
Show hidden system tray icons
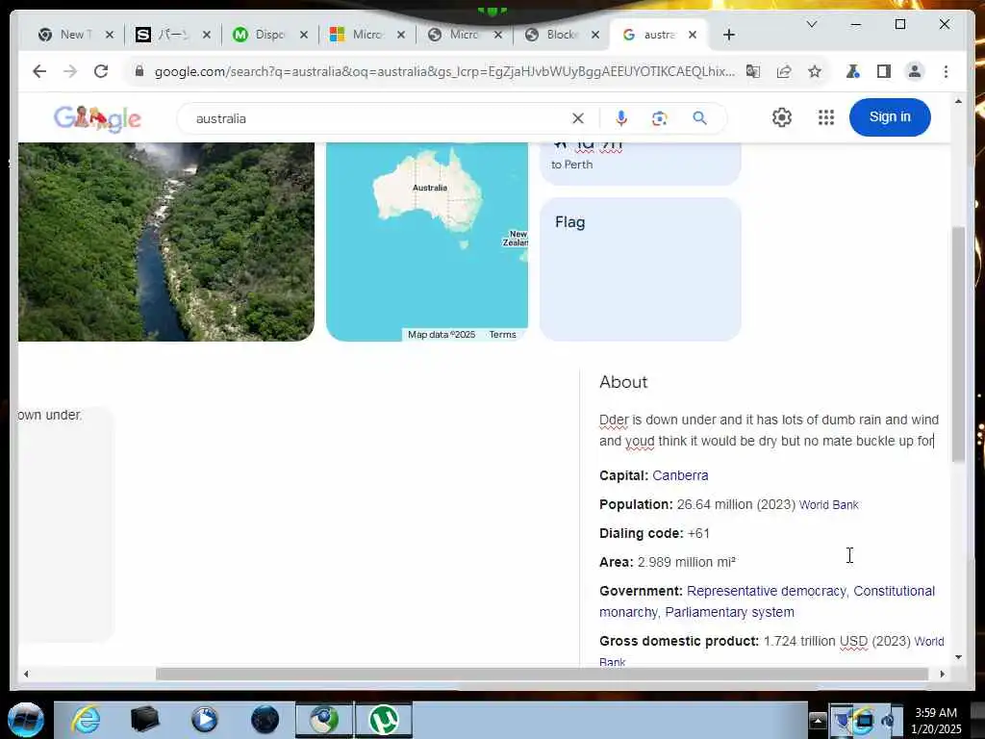(818, 720)
